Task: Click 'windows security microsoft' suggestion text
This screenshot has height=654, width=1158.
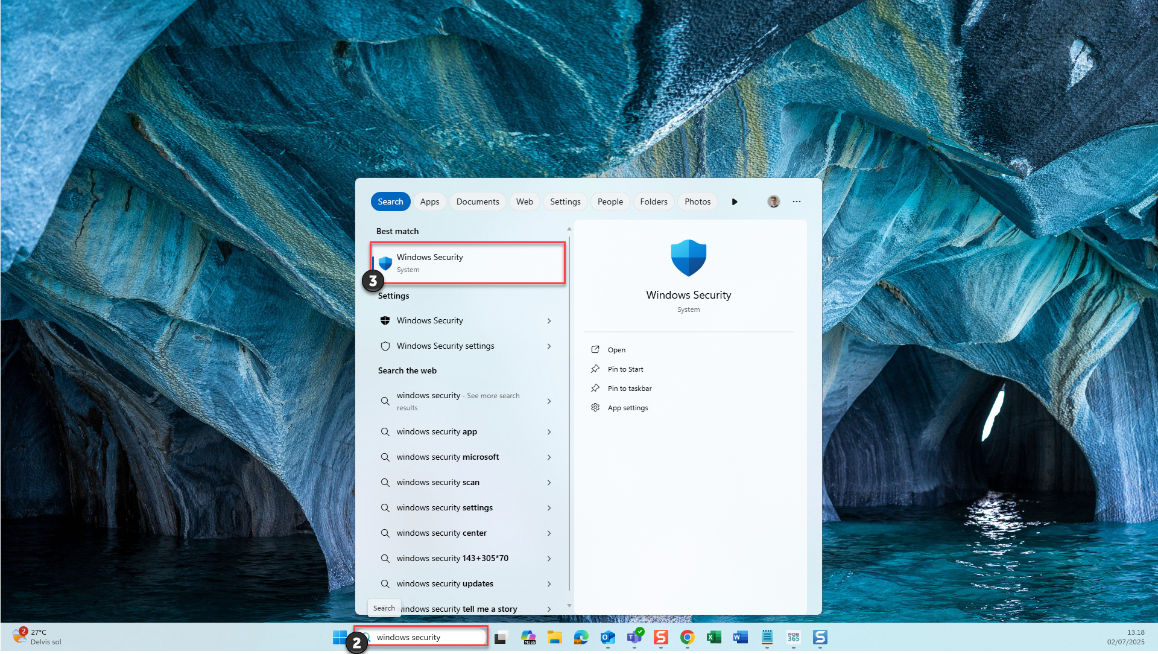Action: point(448,457)
